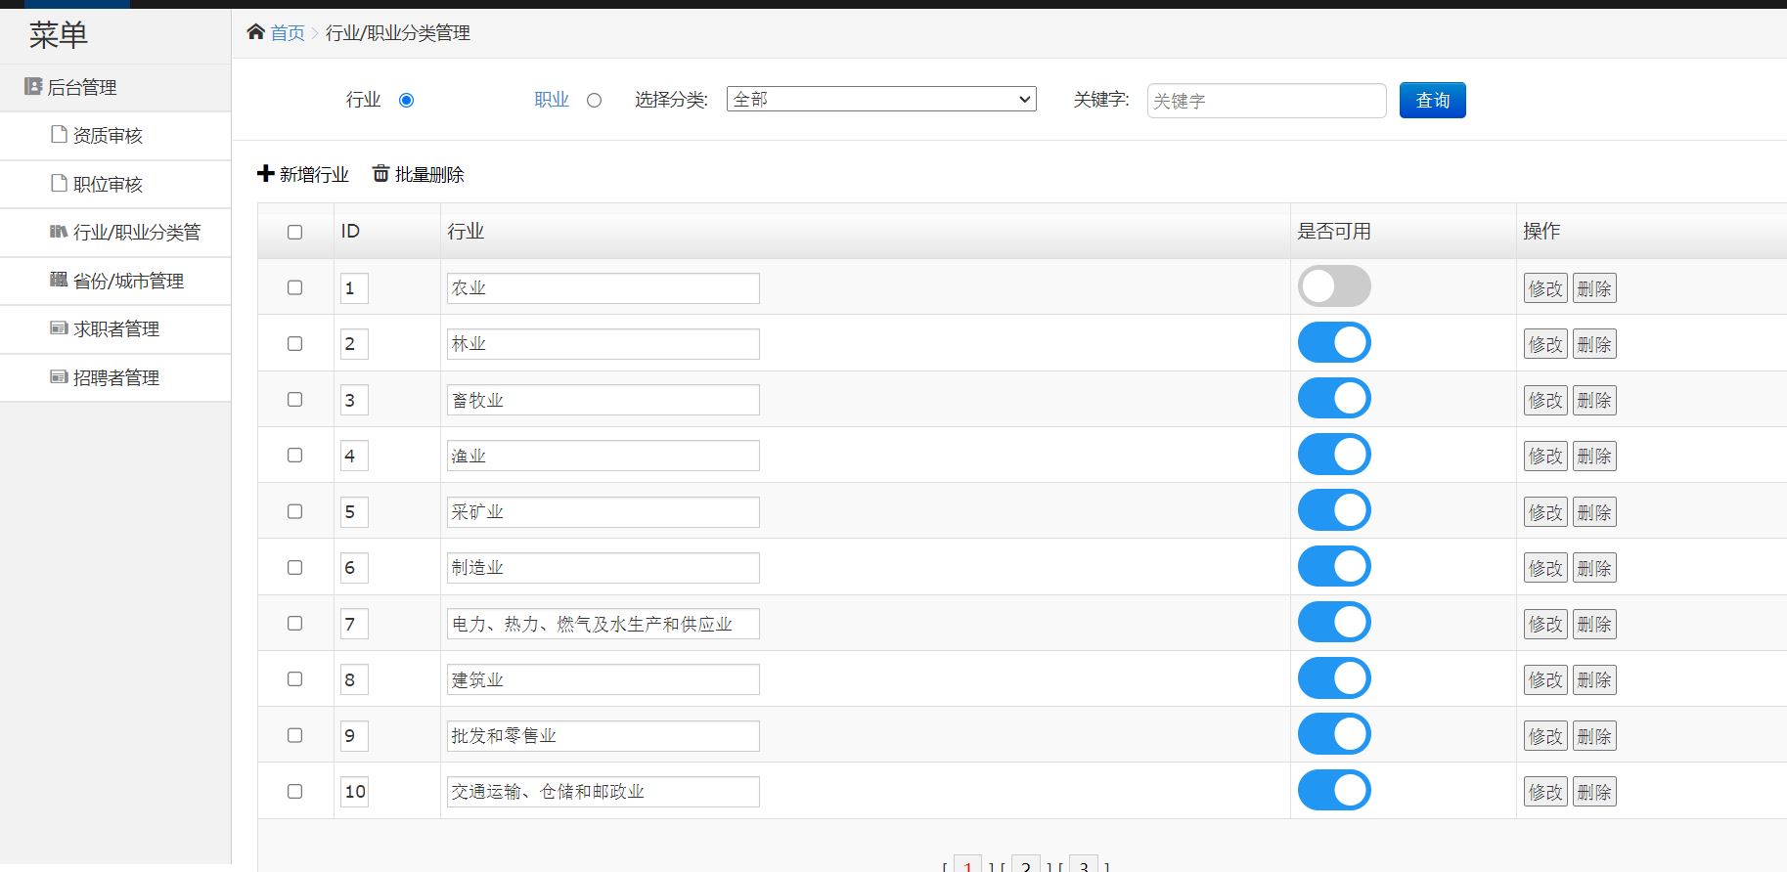Click the 电力、热力、燃气及水生产和供应业 name field
The width and height of the screenshot is (1787, 872).
pos(603,624)
